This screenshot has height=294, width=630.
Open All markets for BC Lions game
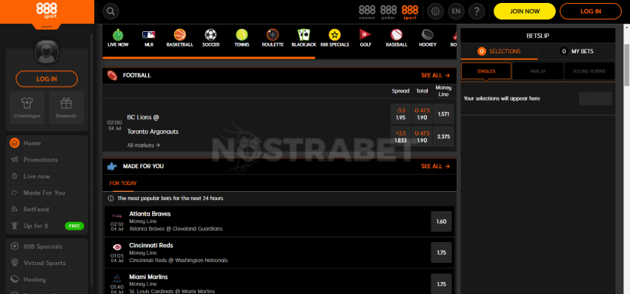144,145
